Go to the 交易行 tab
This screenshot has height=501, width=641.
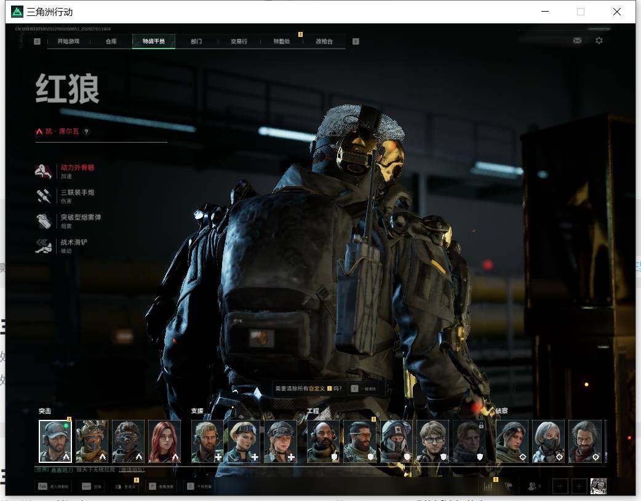pyautogui.click(x=239, y=41)
